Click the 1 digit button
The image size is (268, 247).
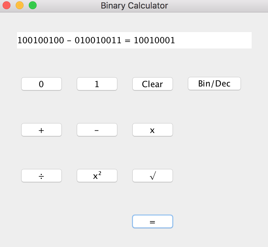pos(97,84)
